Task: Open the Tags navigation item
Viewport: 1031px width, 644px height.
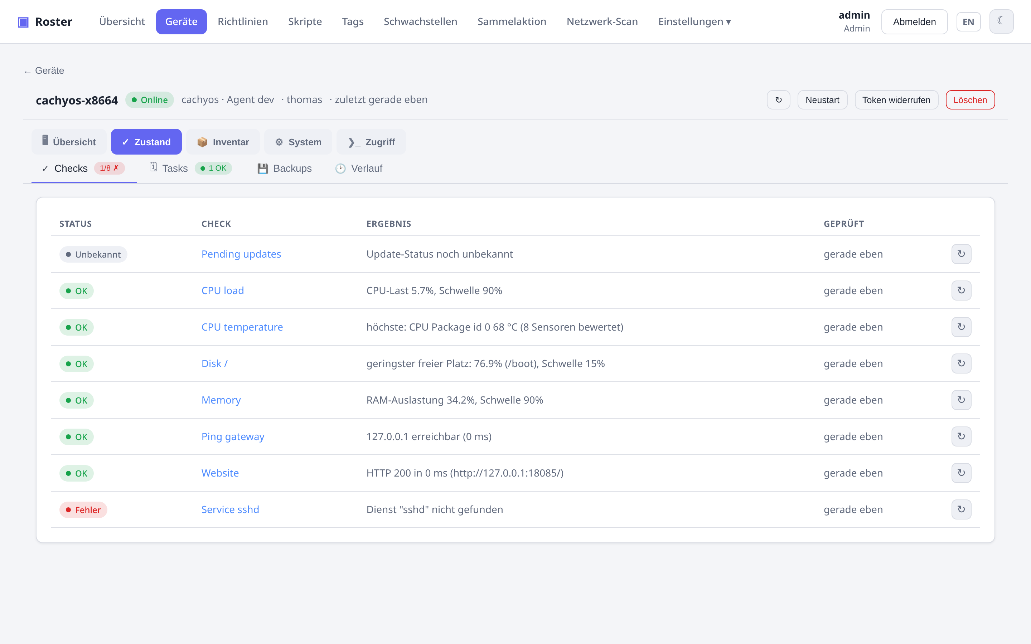Action: tap(353, 21)
